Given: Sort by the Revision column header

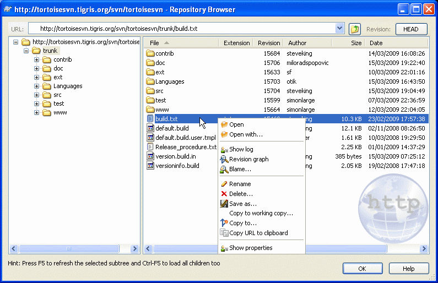Looking at the screenshot, I should pos(268,43).
